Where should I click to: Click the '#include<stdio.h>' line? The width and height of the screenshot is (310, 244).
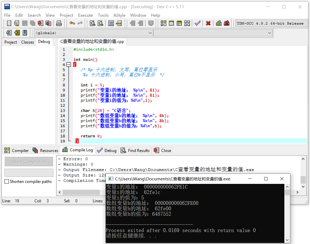pyautogui.click(x=94, y=49)
